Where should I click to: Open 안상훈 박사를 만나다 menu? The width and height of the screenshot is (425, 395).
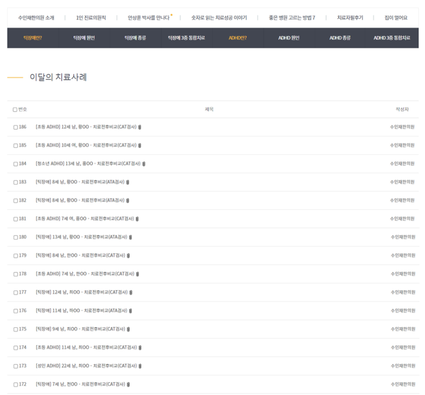(x=148, y=18)
